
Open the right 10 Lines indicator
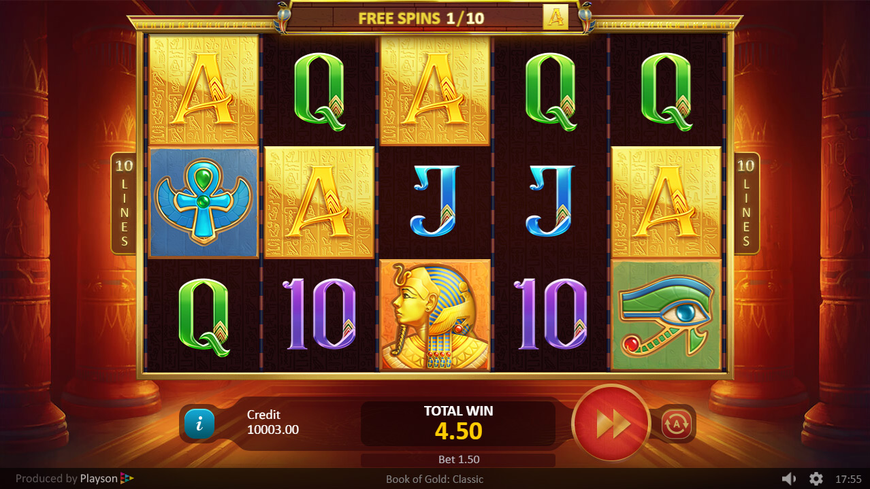[746, 203]
